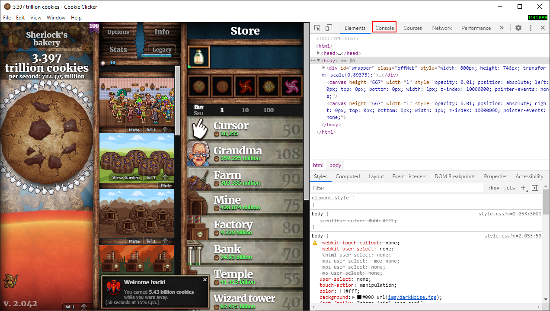
Task: Open the View menu
Action: pyautogui.click(x=36, y=18)
